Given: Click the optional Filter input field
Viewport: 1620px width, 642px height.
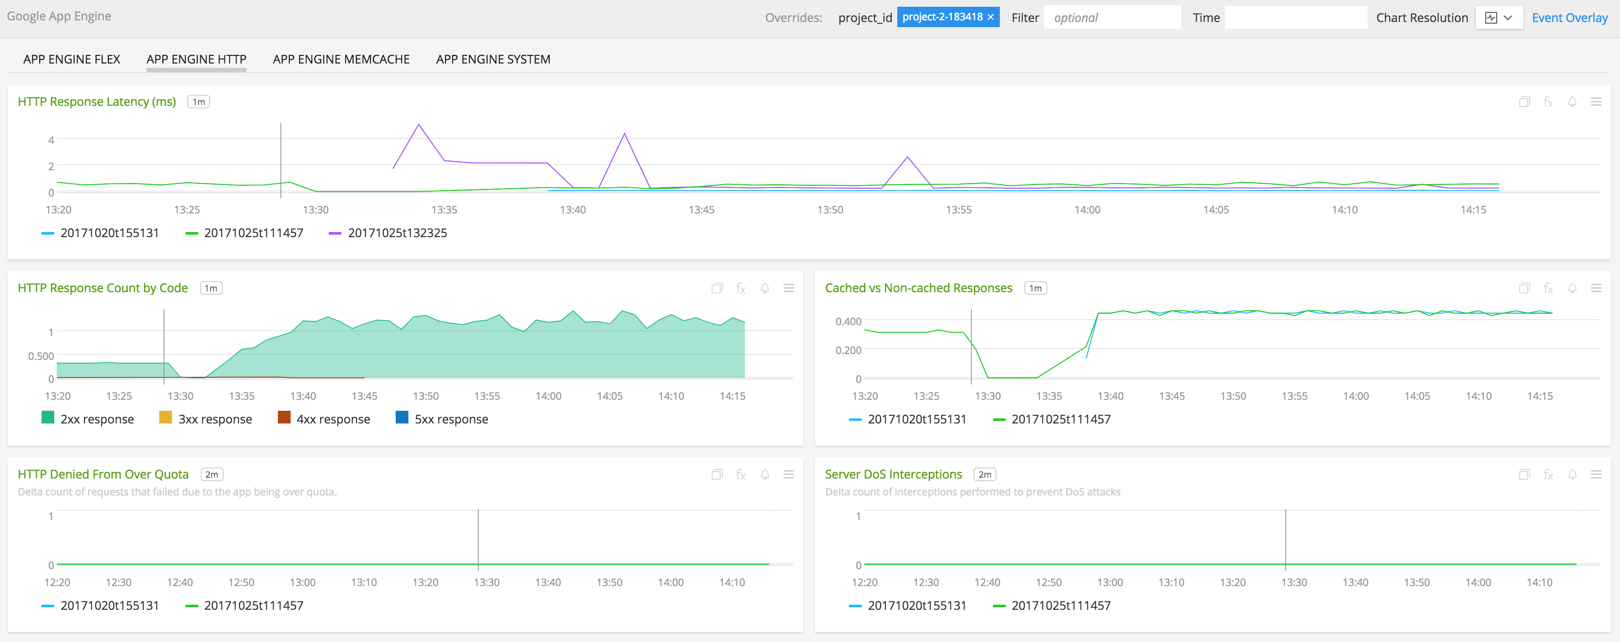Looking at the screenshot, I should 1111,18.
